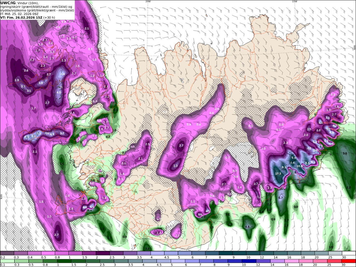Viewport: 356px width, 267px height.
Task: Click the 2.9 snowfall value
Action: [17, 80]
